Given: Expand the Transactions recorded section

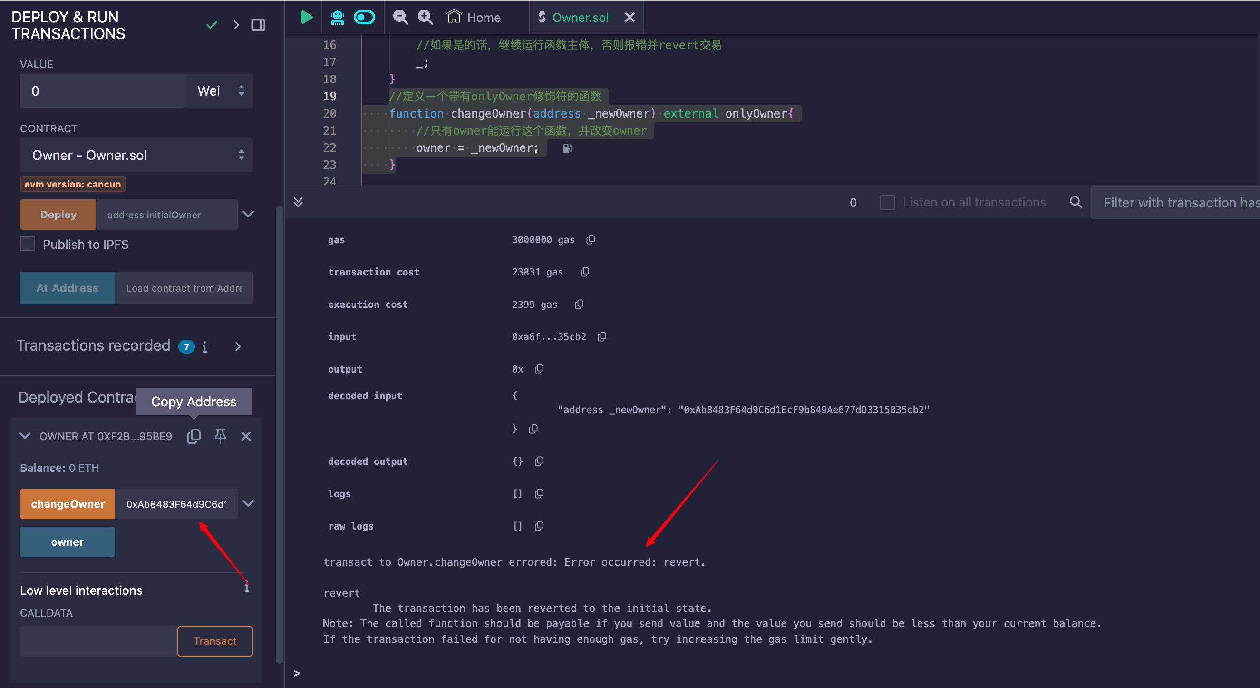Looking at the screenshot, I should tap(238, 347).
